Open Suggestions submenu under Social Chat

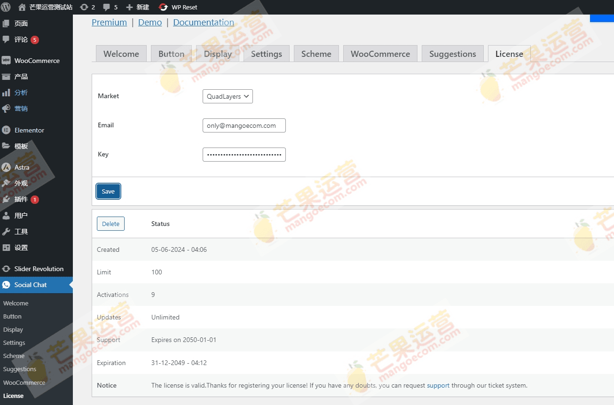tap(19, 369)
